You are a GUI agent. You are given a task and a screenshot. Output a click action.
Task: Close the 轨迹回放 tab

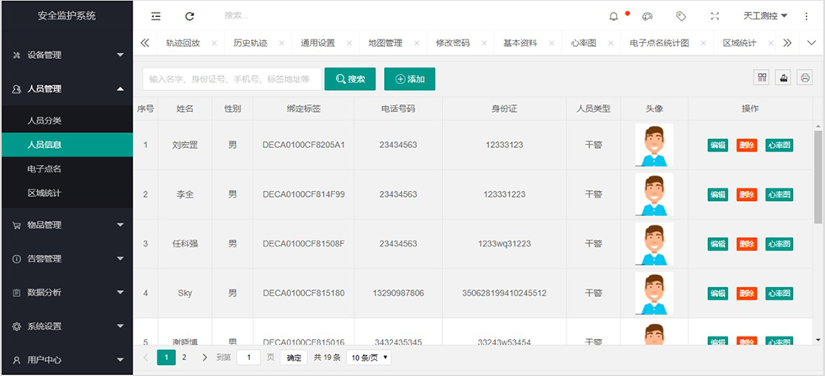214,44
